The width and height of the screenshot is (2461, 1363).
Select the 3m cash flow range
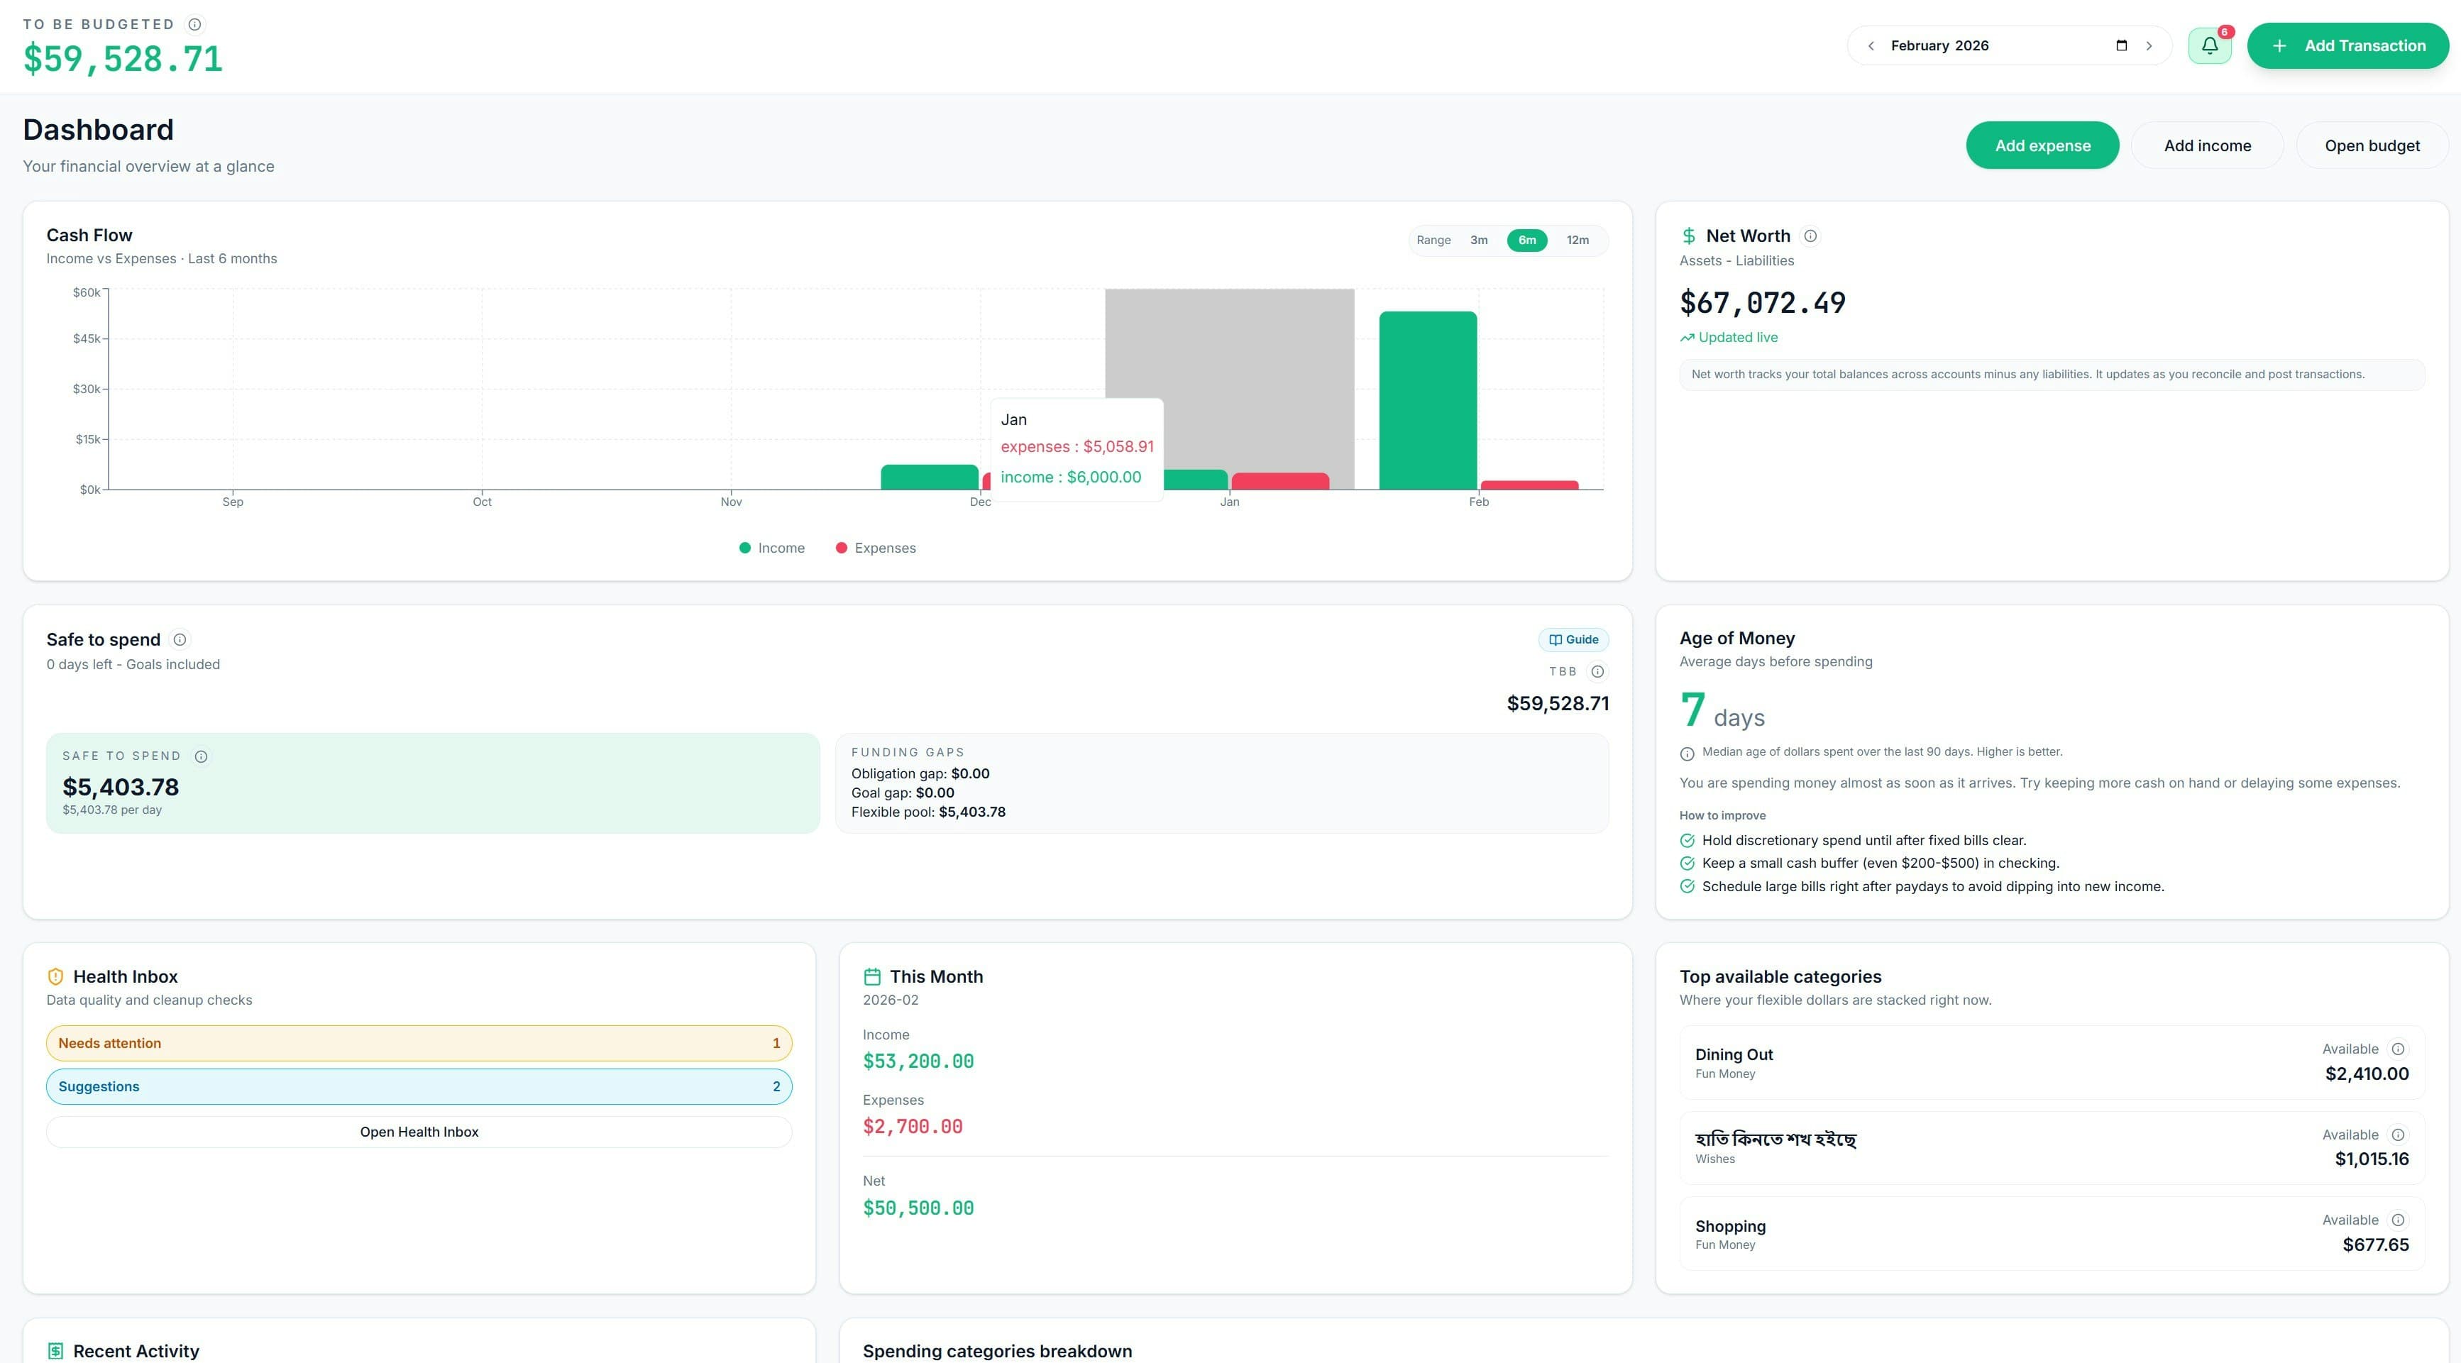1479,240
